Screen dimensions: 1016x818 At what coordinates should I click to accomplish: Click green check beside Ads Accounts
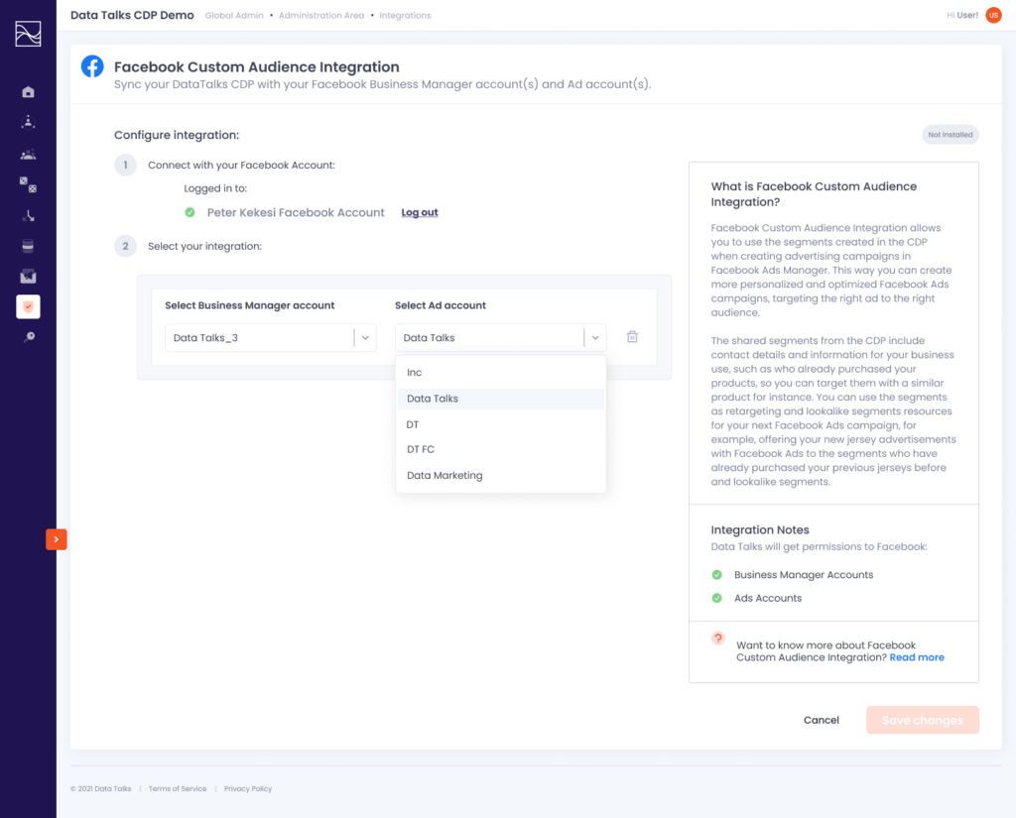pos(716,598)
